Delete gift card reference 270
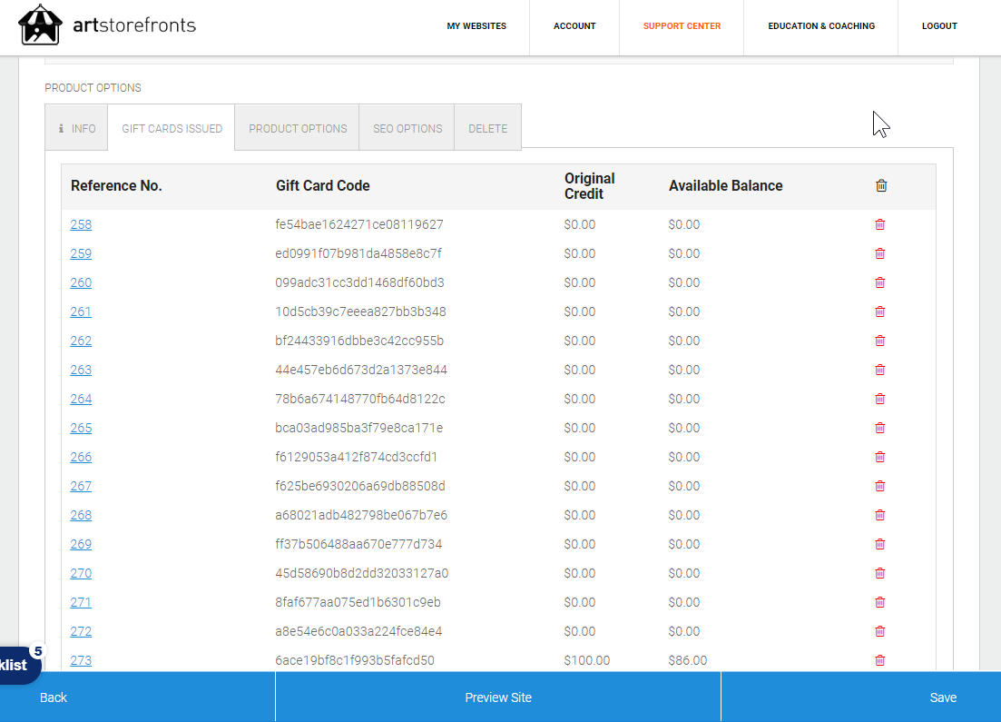 879,573
